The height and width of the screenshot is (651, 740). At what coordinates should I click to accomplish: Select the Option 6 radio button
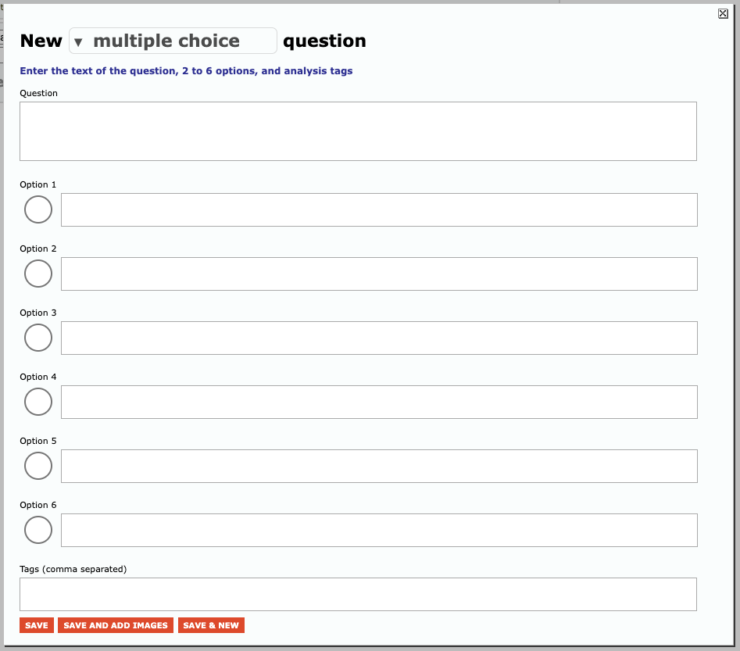tap(38, 530)
